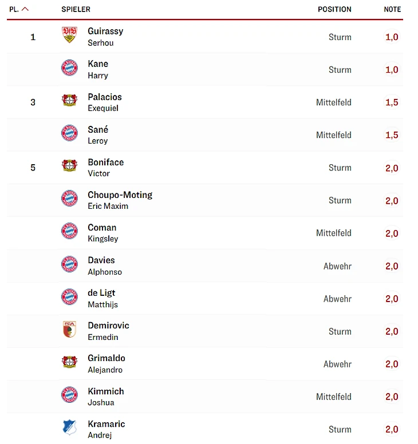This screenshot has height=444, width=418.
Task: Click Leverkusen crest beside Grimaldo
Action: pos(69,362)
